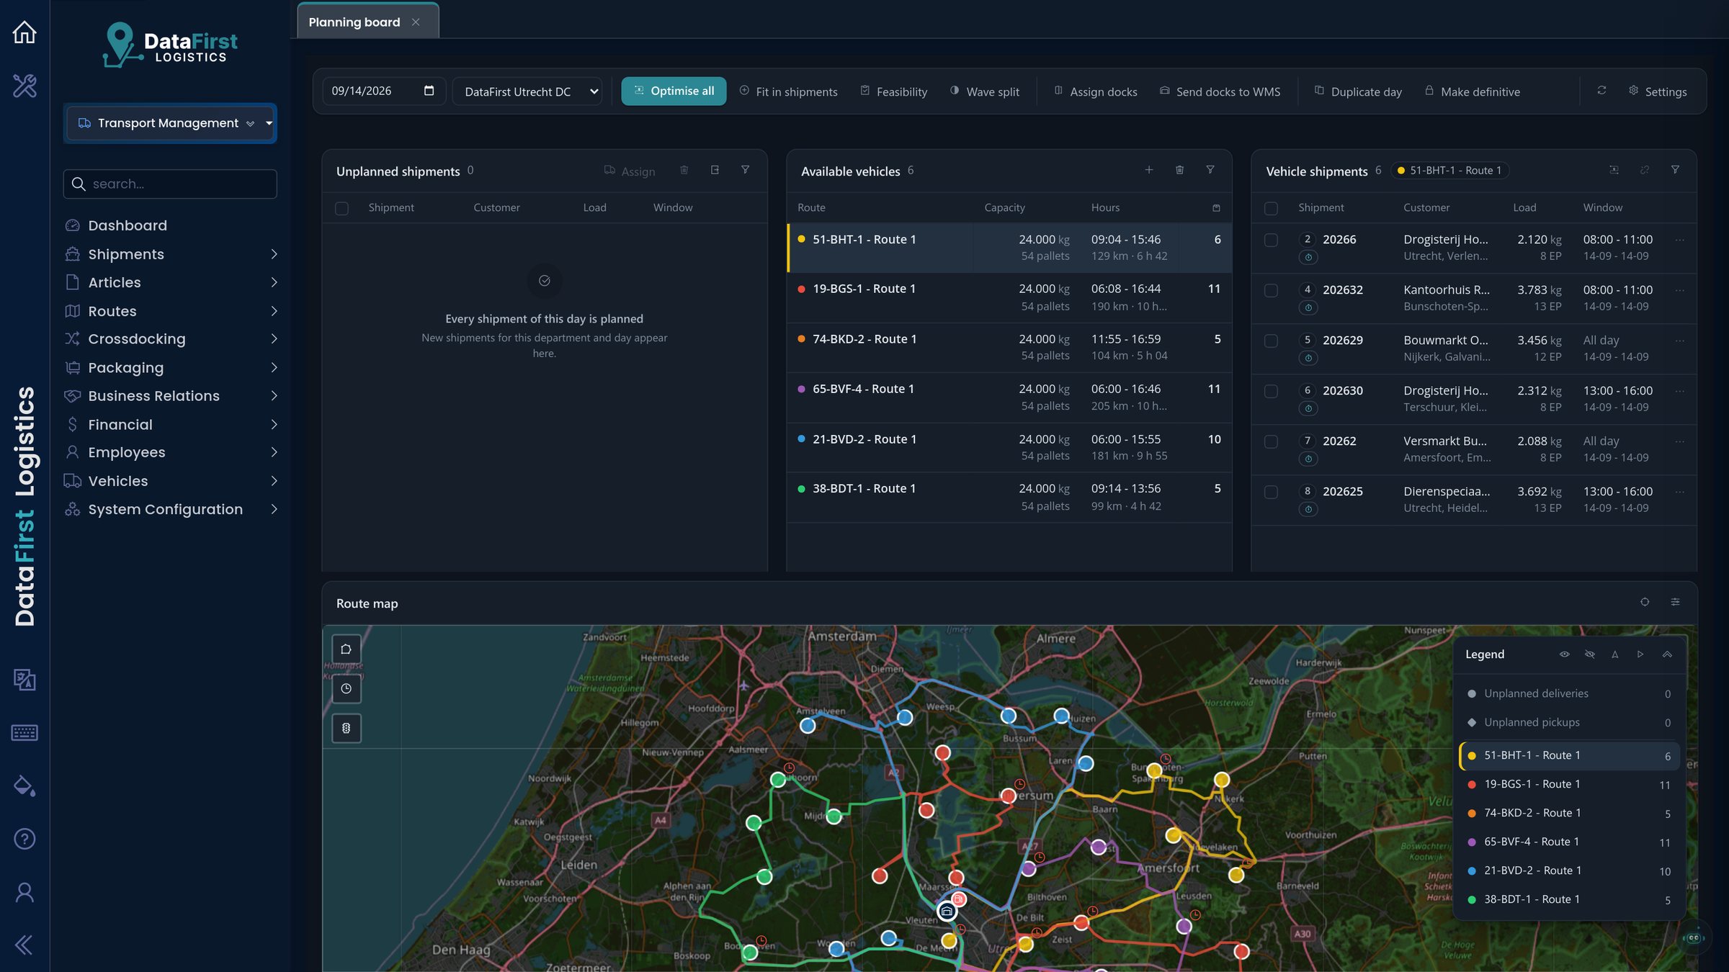Open the Transport Management module dropdown

[x=170, y=123]
